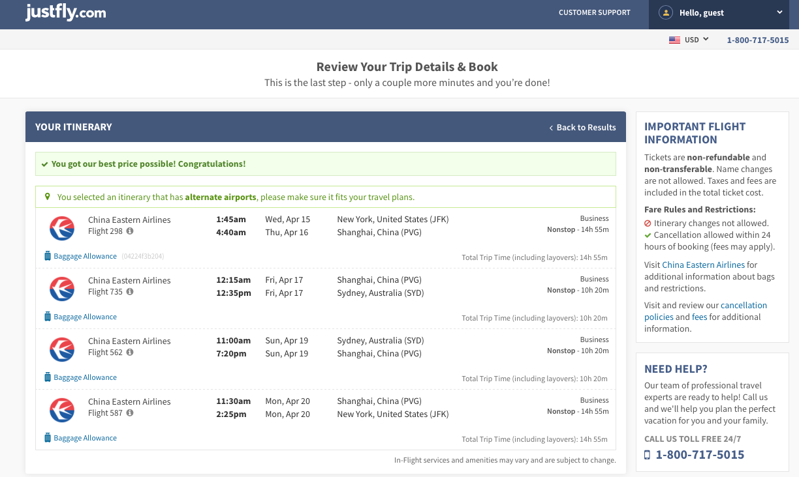Call the toll-free number in Need Help
The width and height of the screenshot is (799, 477).
tap(699, 455)
